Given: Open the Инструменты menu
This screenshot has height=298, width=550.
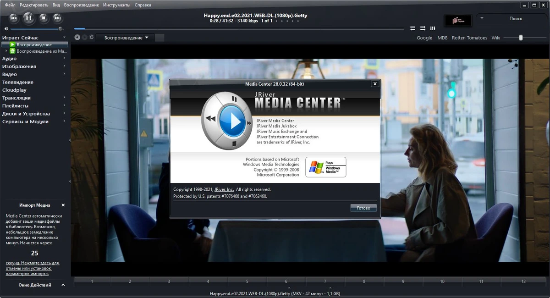Looking at the screenshot, I should click(117, 5).
